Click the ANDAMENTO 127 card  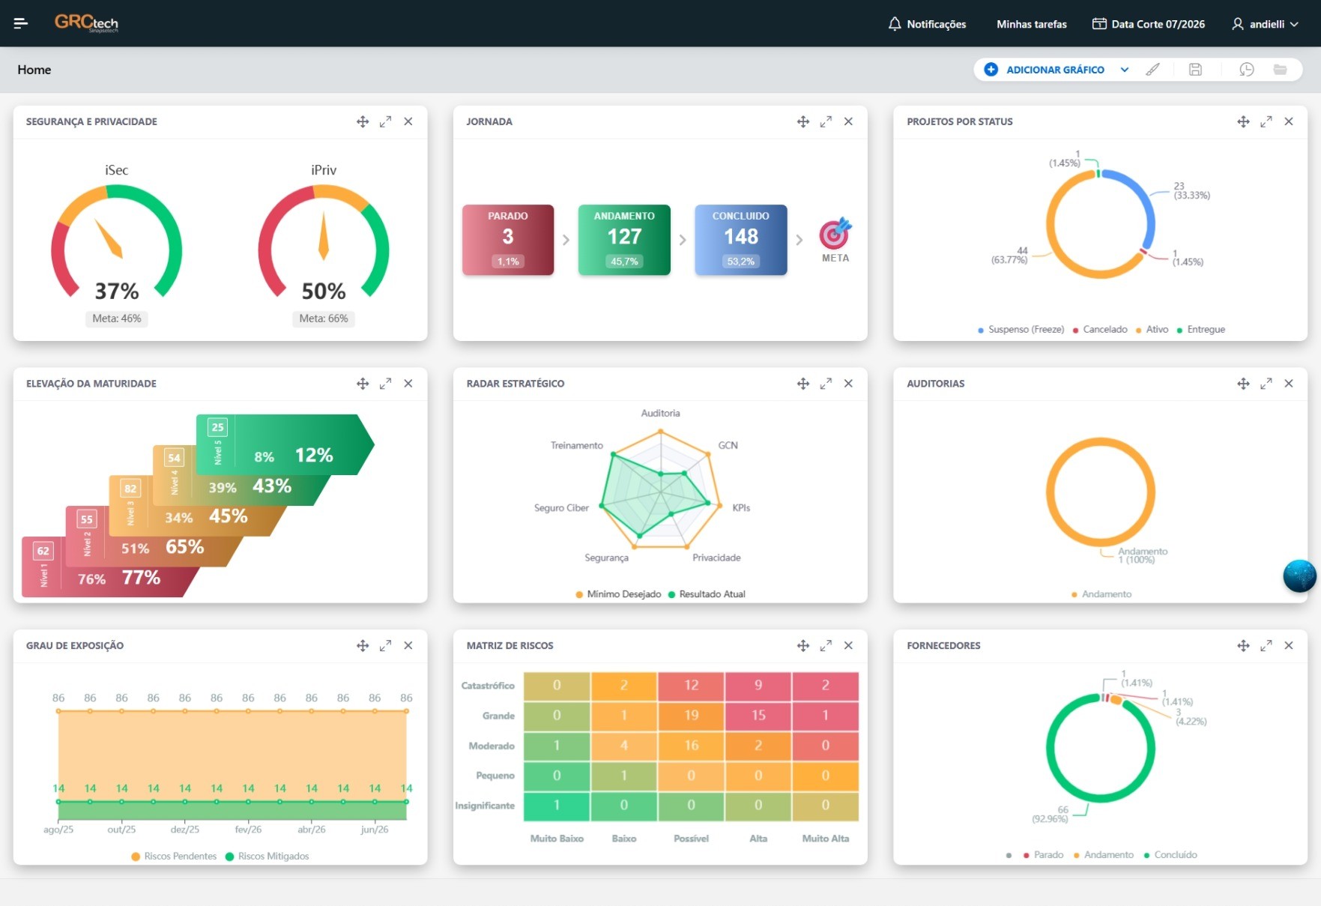tap(624, 240)
